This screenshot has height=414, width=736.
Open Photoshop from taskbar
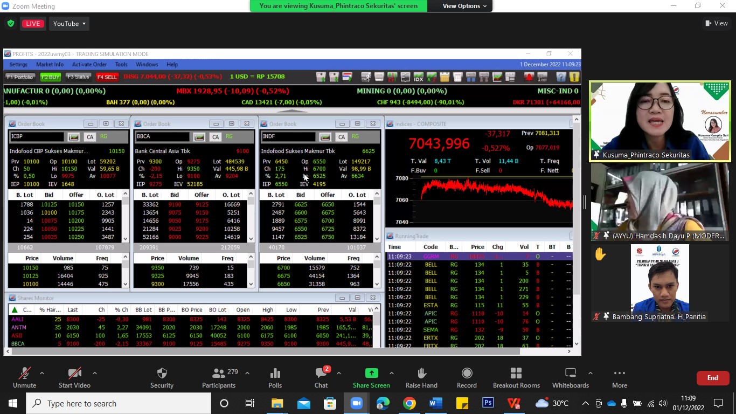click(488, 403)
